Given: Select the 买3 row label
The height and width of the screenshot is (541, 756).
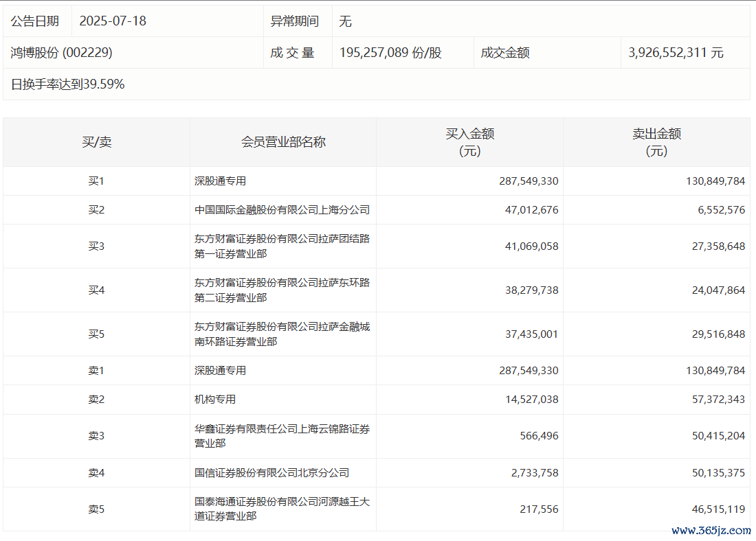Looking at the screenshot, I should pyautogui.click(x=96, y=246).
